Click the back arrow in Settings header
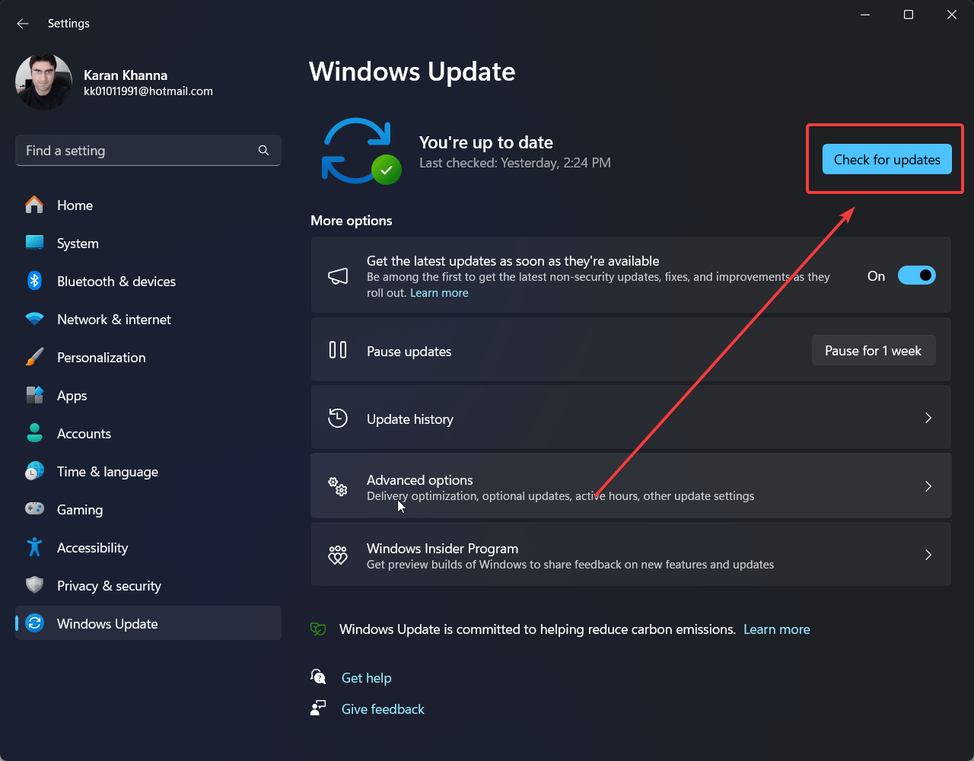Screen dimensions: 974x761 point(23,24)
